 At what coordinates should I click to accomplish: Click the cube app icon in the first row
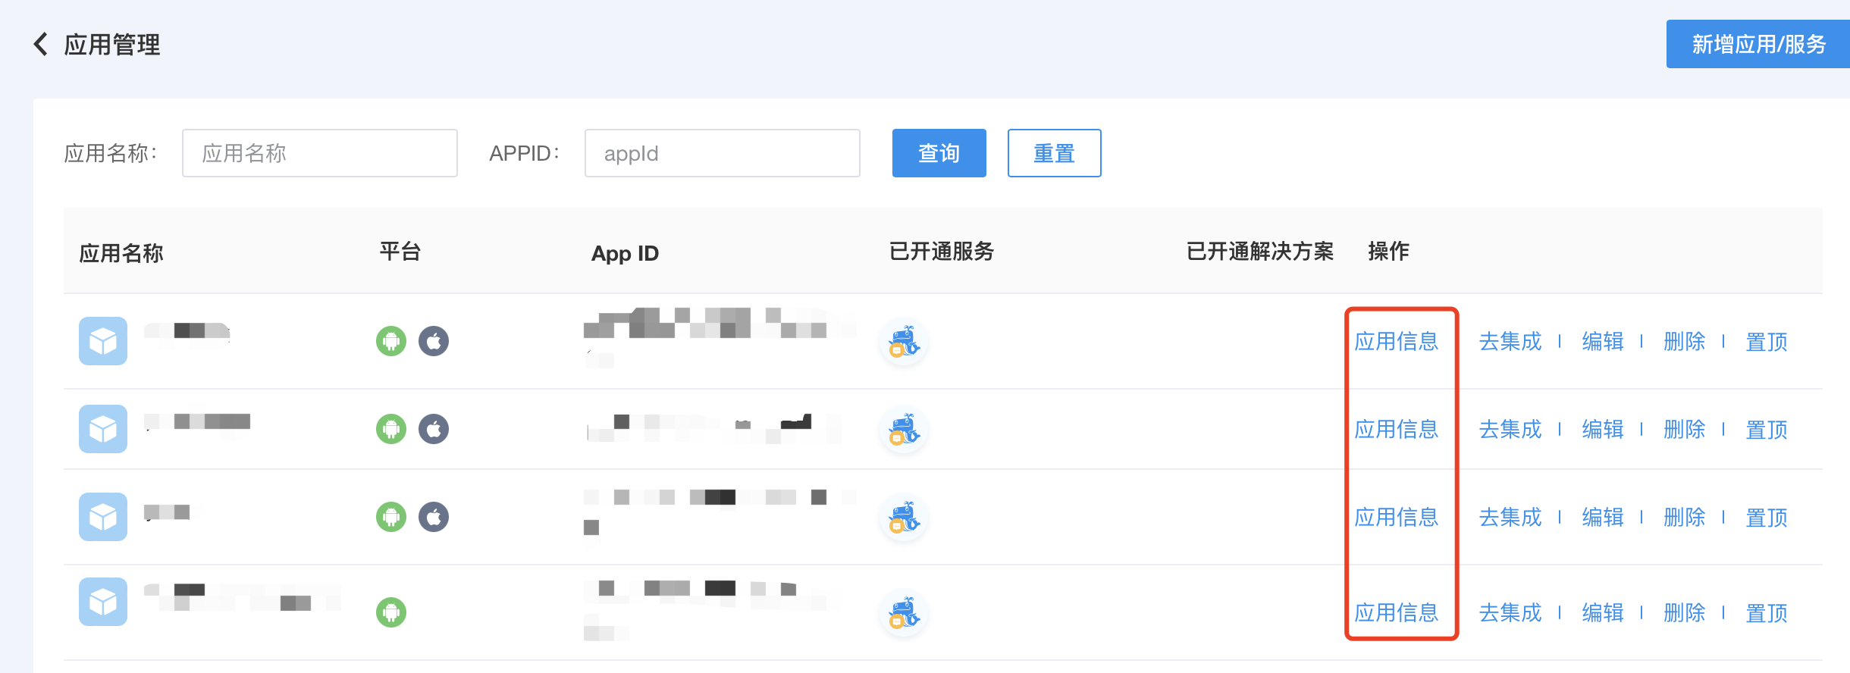pyautogui.click(x=103, y=341)
